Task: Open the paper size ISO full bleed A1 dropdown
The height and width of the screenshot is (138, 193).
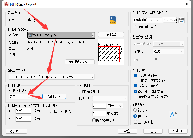Action: (52, 77)
